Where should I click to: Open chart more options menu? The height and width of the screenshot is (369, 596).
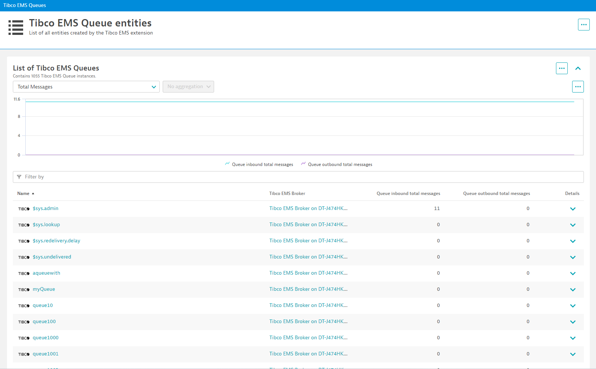(578, 87)
